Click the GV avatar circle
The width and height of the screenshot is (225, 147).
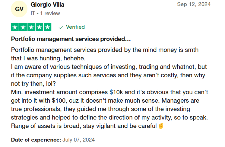pos(19,9)
